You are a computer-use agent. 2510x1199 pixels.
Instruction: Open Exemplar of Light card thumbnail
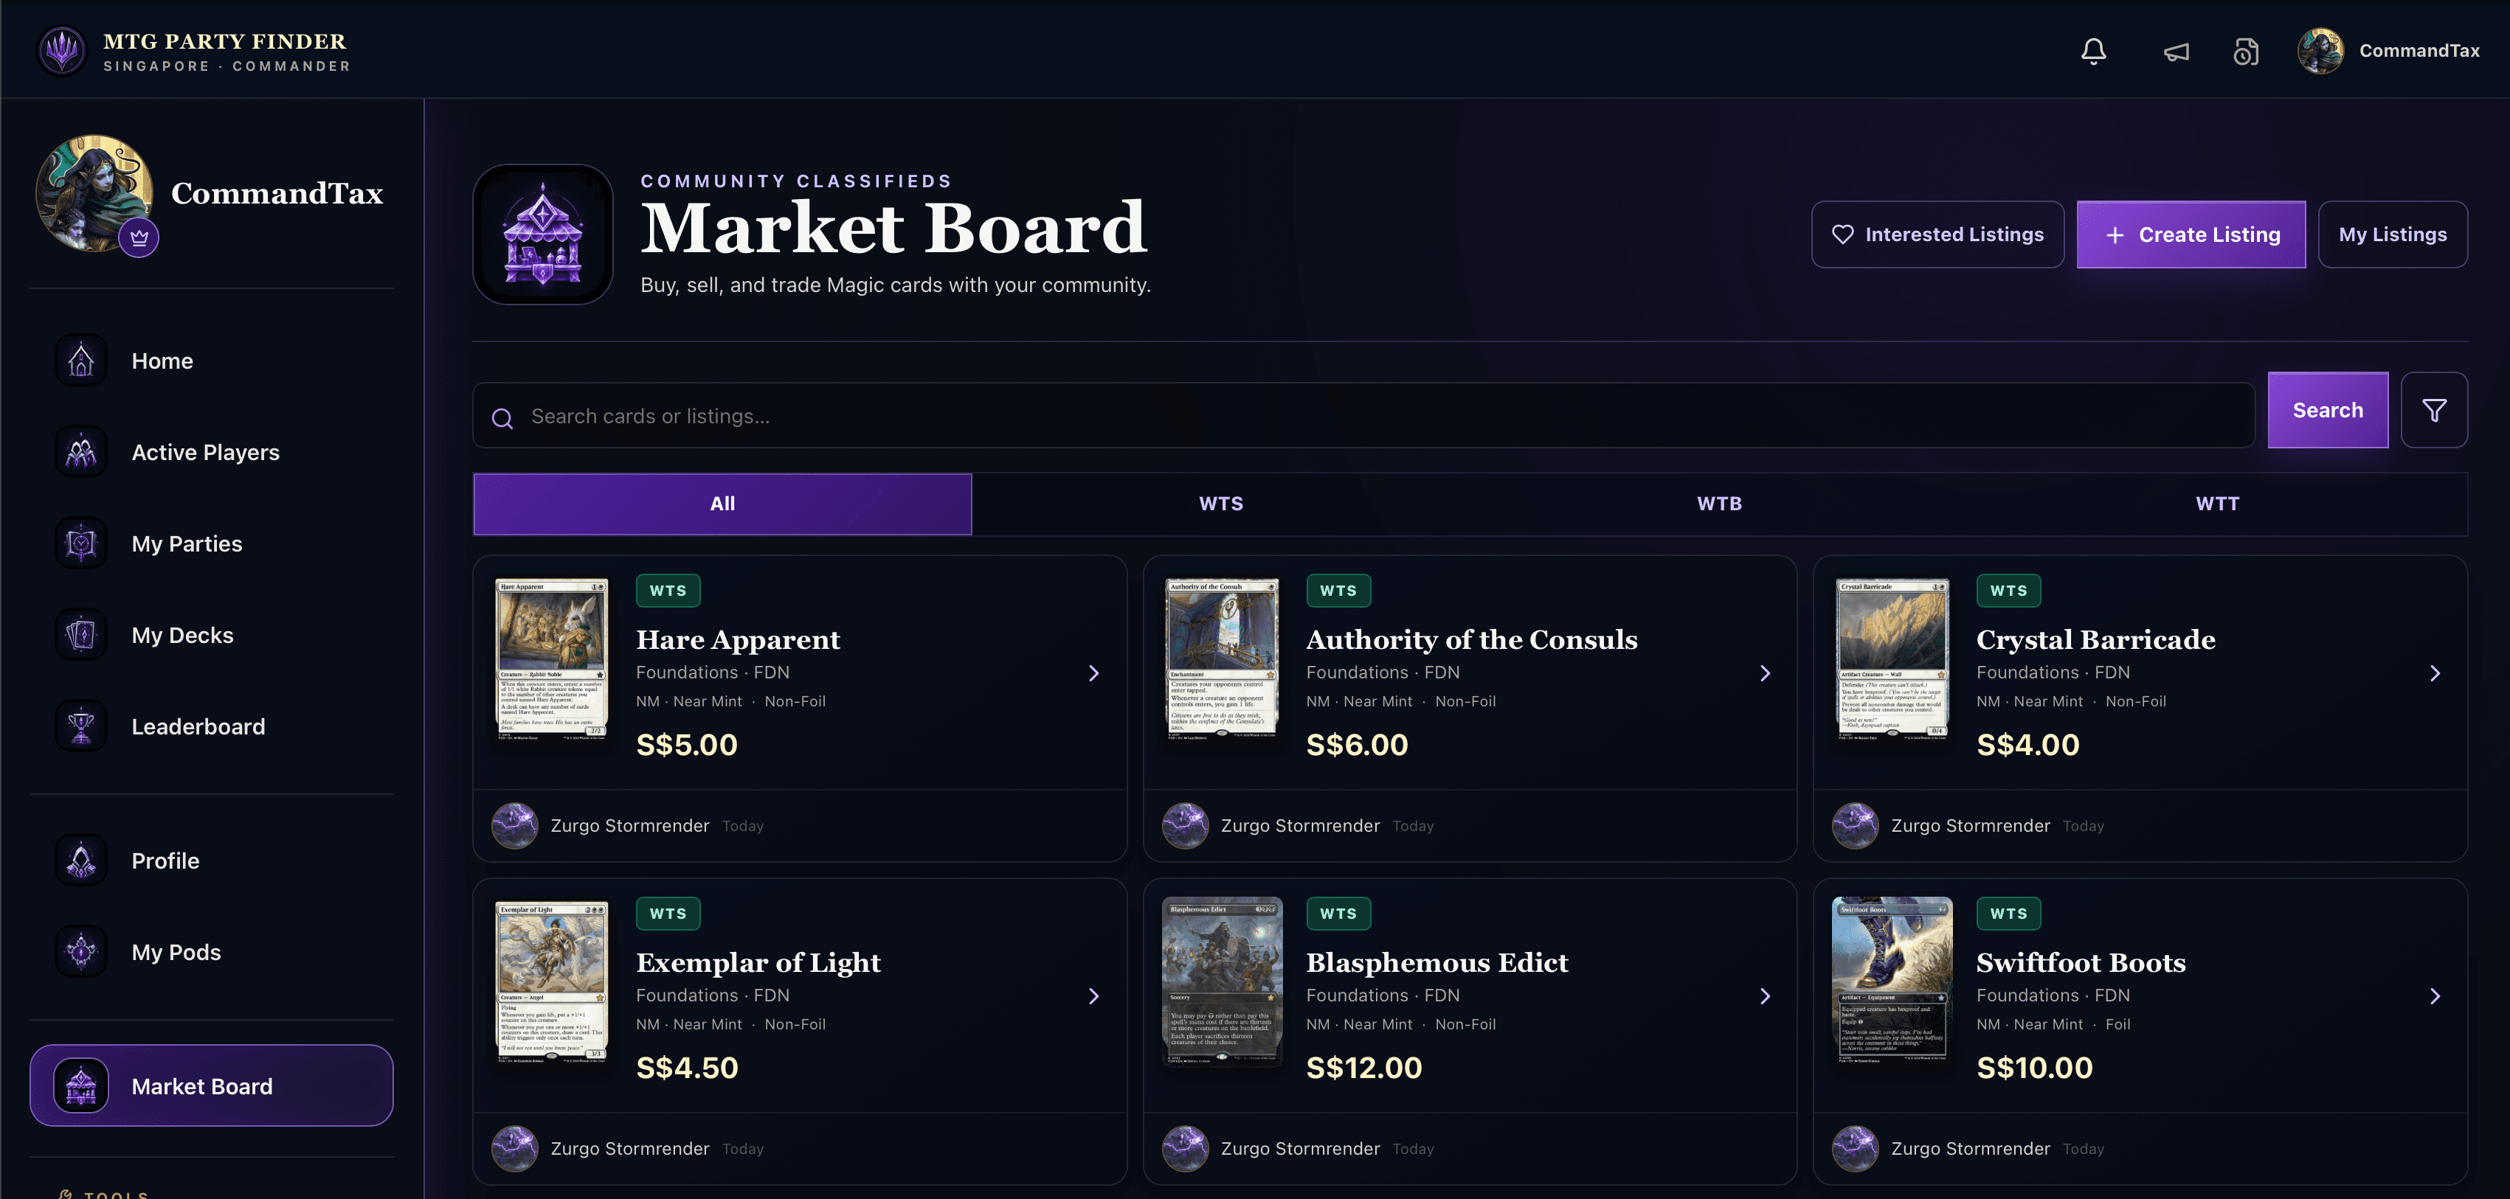point(551,981)
